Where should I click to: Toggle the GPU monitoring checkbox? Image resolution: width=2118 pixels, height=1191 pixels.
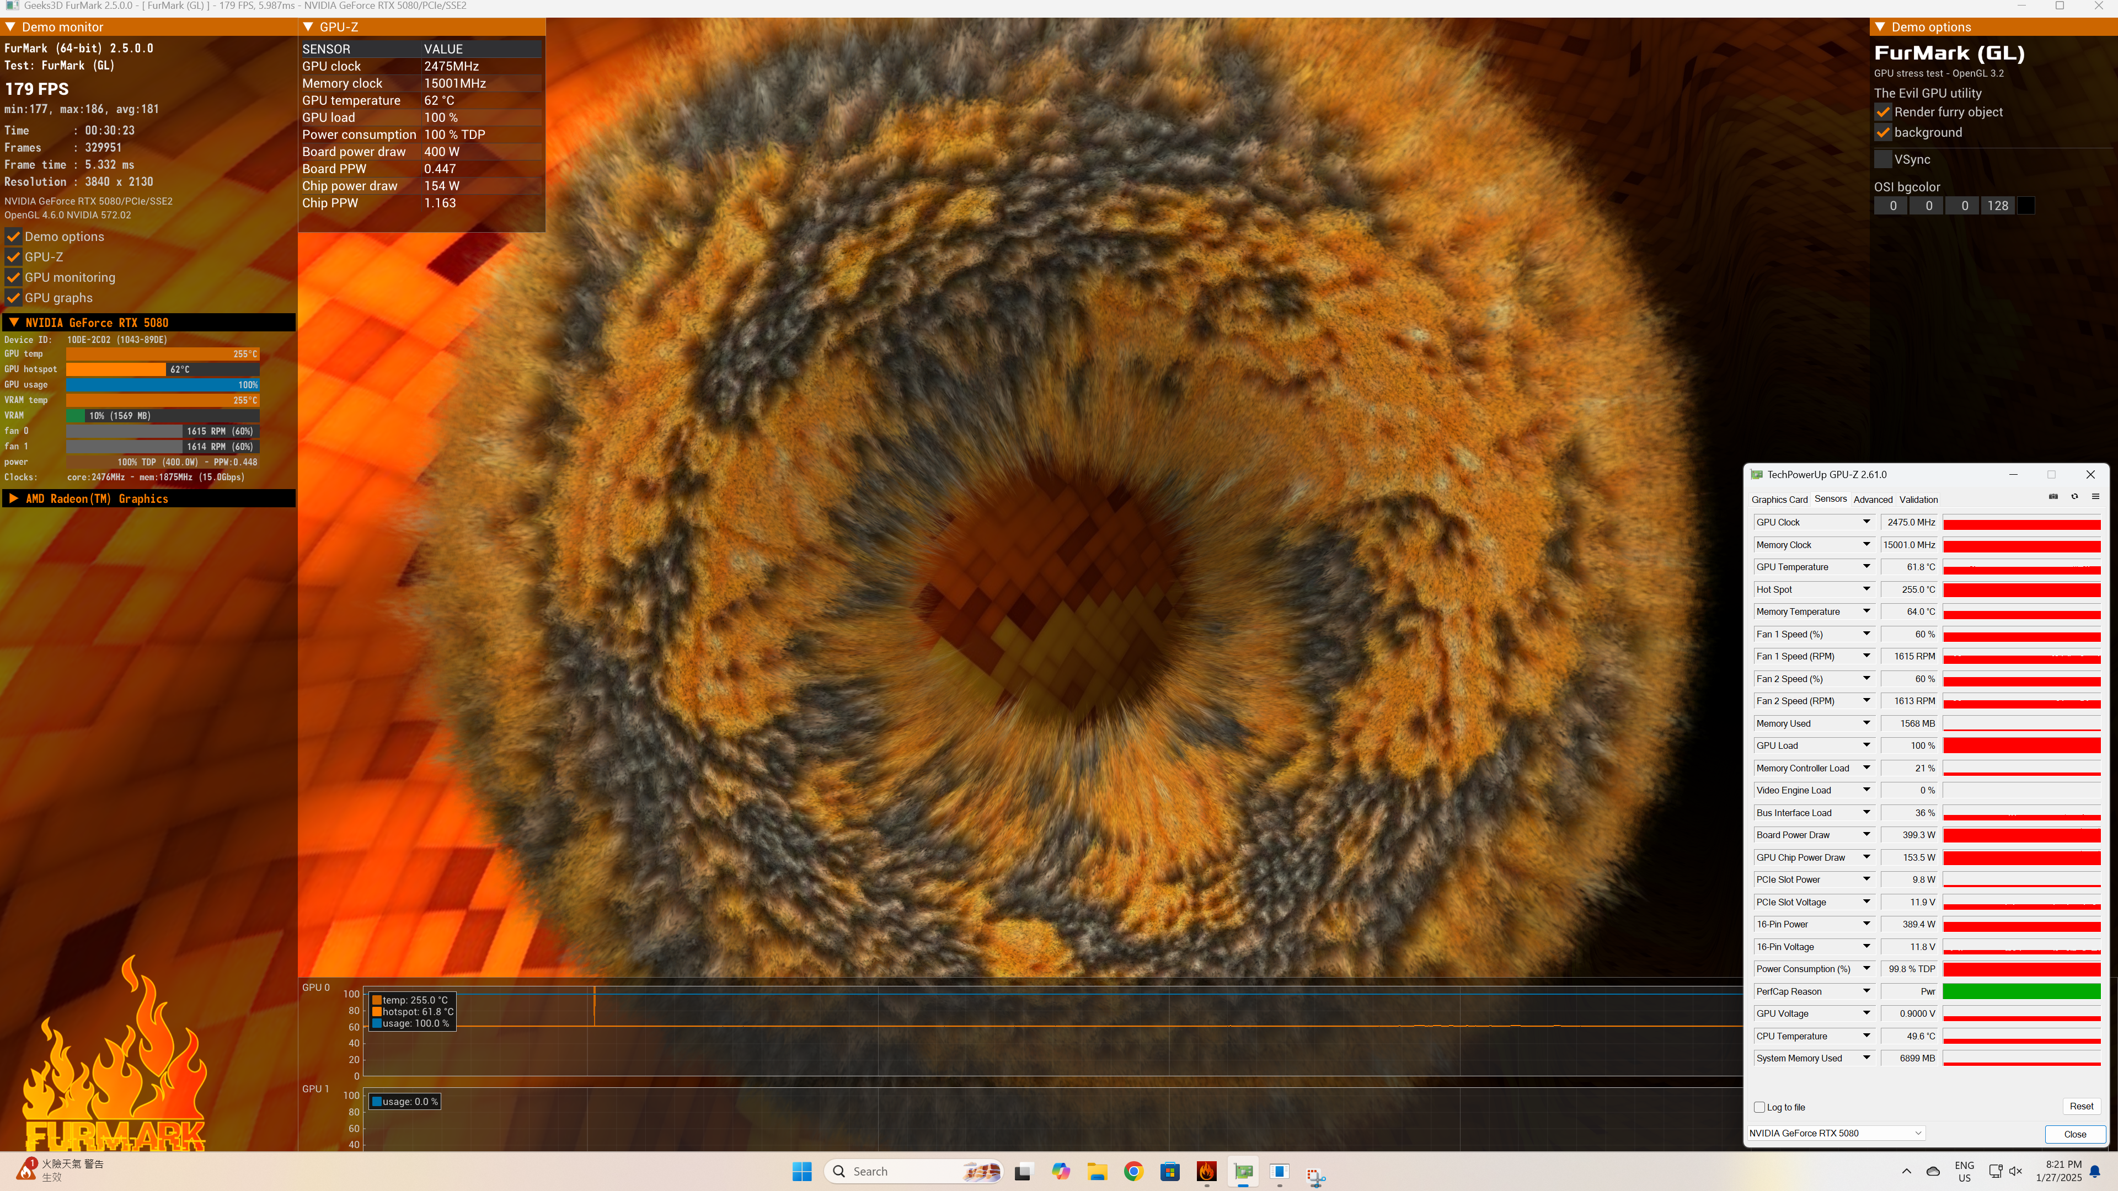[x=13, y=278]
